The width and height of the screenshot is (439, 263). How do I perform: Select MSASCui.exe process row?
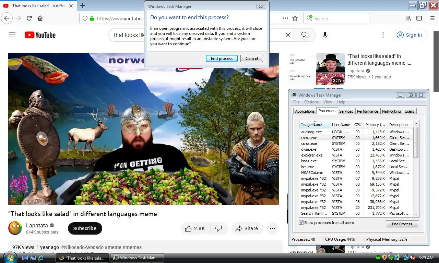356,173
